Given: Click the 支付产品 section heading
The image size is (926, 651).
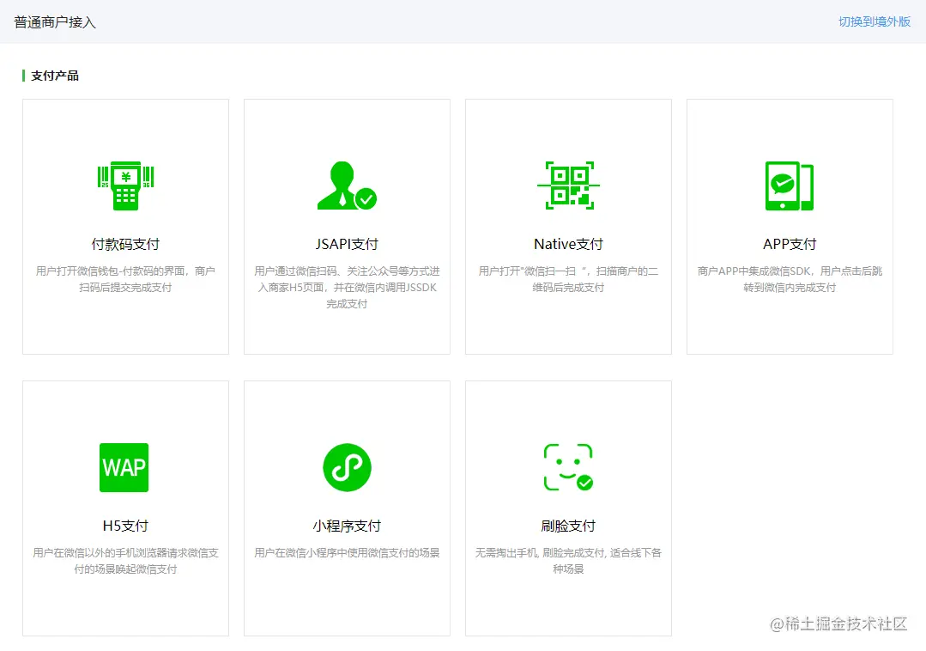Looking at the screenshot, I should coord(54,76).
